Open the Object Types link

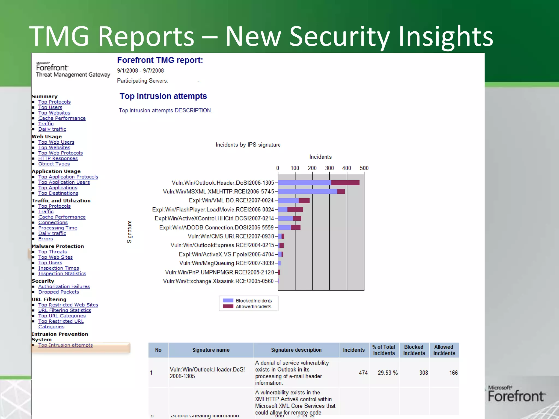pos(54,164)
